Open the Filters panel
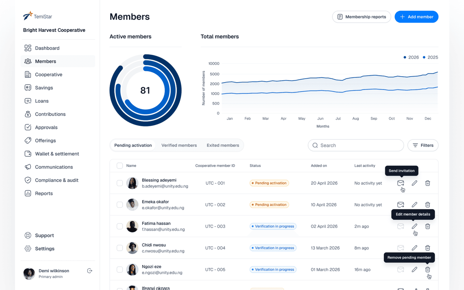This screenshot has width=464, height=290. click(x=423, y=145)
